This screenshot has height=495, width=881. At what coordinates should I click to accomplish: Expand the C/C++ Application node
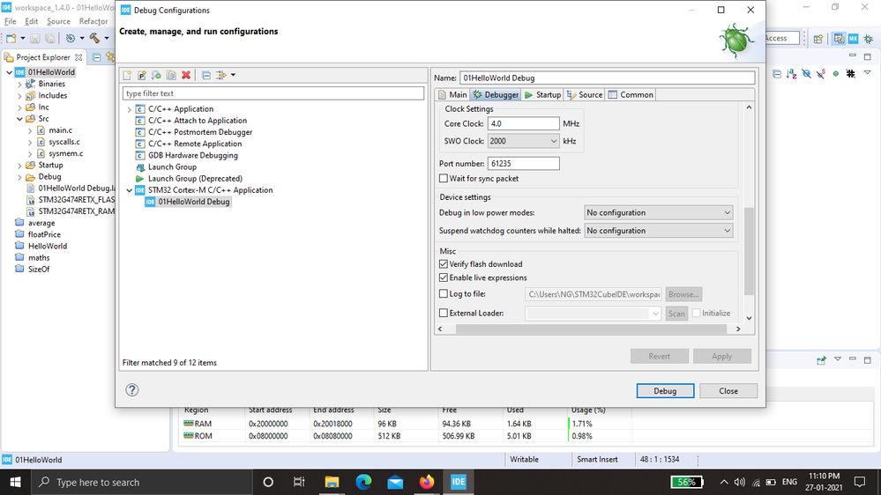130,109
